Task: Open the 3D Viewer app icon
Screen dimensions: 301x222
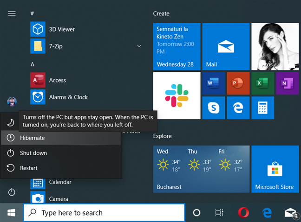Action: click(x=38, y=29)
